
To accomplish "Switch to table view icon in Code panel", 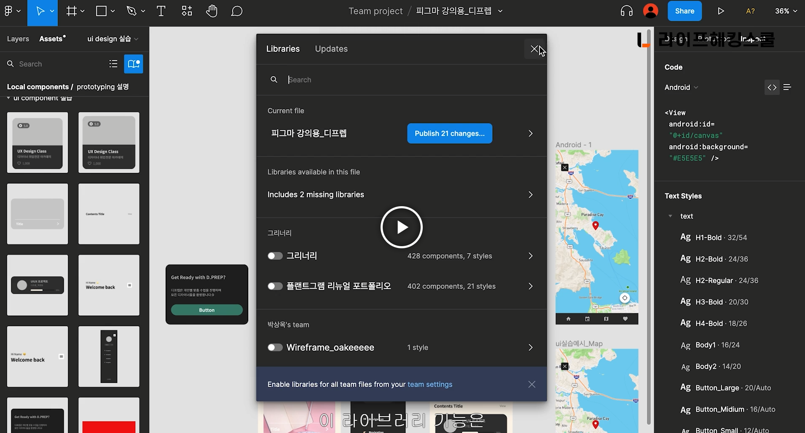I will [787, 87].
